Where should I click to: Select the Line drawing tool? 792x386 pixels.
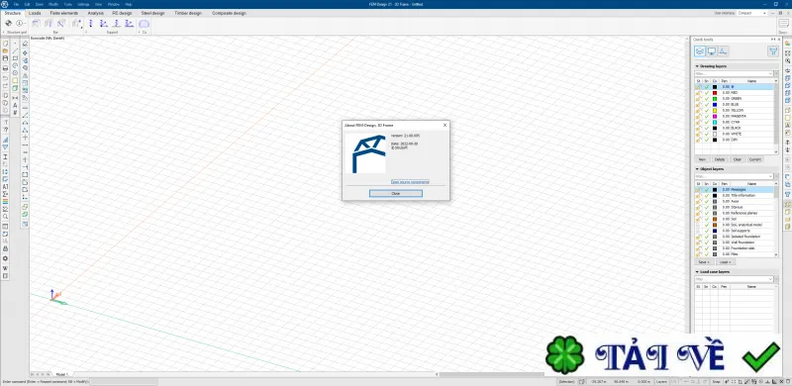[15, 51]
